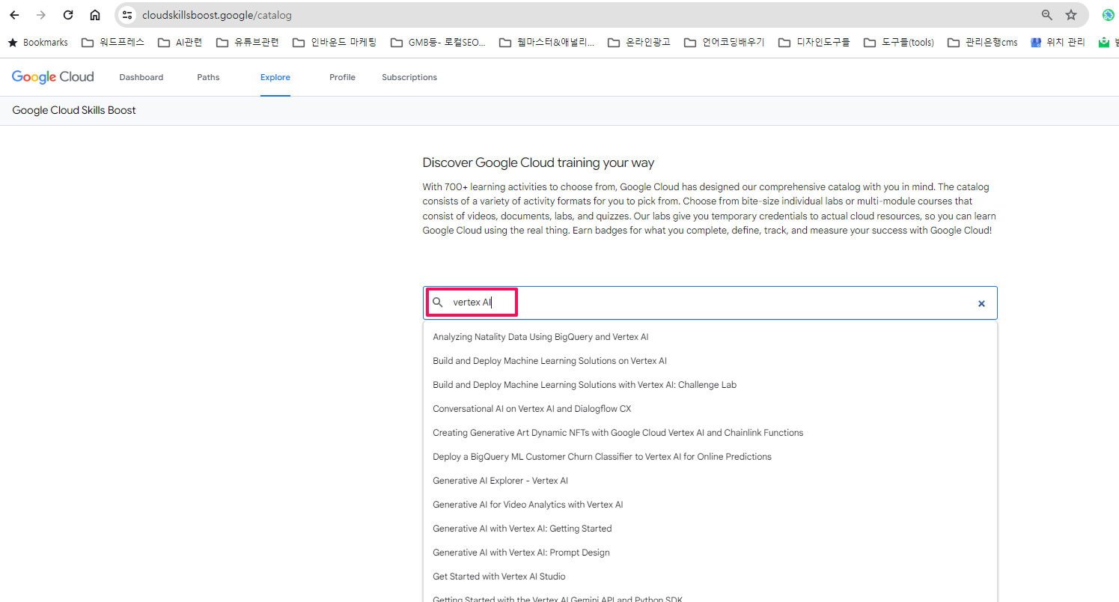
Task: Open the 언어코딩배우기 bookmark folder
Action: click(725, 43)
